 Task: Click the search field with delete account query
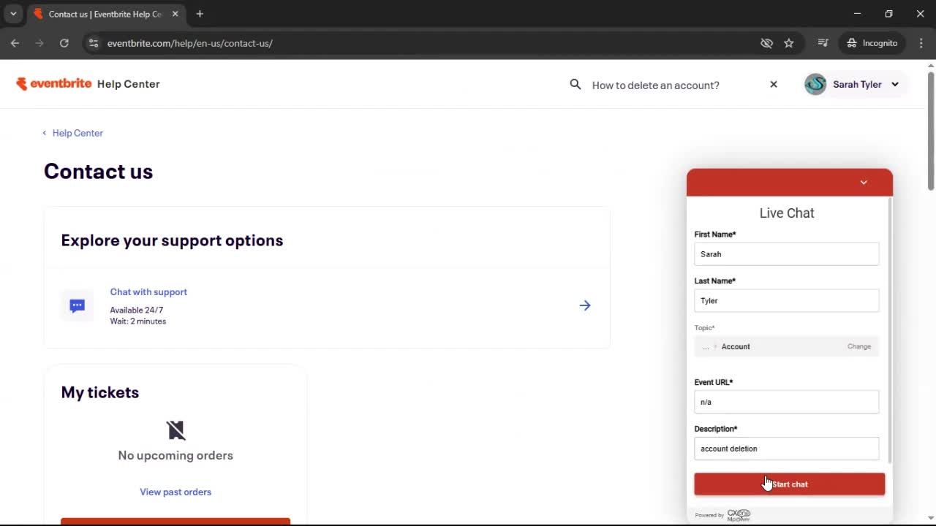[656, 85]
